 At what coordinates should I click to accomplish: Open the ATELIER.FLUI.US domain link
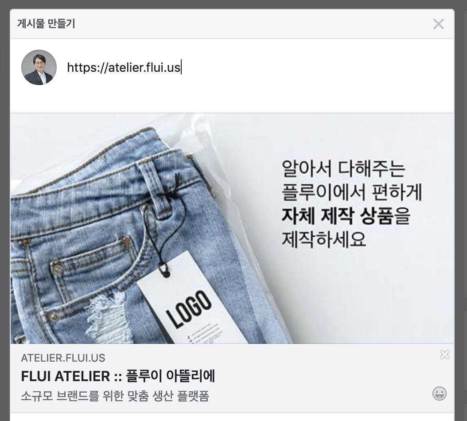63,358
